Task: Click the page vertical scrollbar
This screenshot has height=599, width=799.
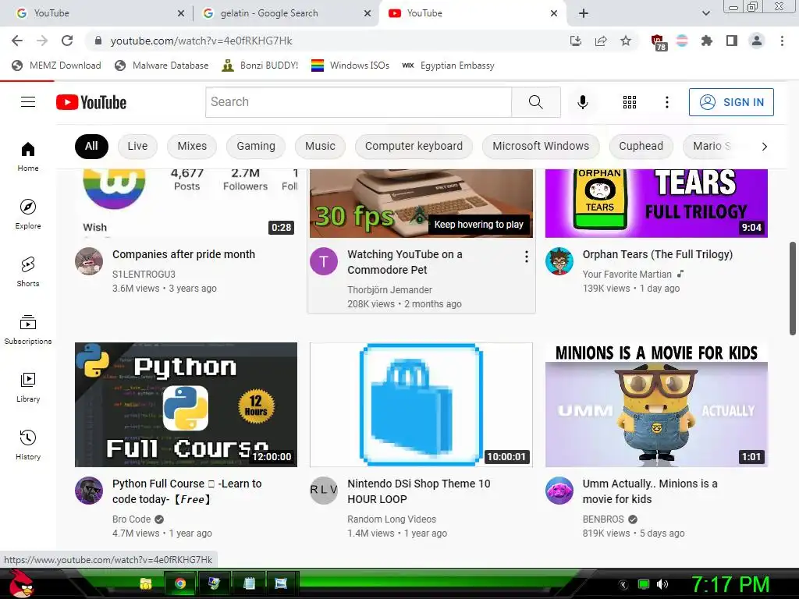Action: pos(793,289)
